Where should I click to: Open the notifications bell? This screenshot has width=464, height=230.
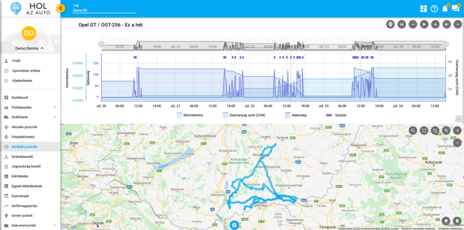pos(444,8)
